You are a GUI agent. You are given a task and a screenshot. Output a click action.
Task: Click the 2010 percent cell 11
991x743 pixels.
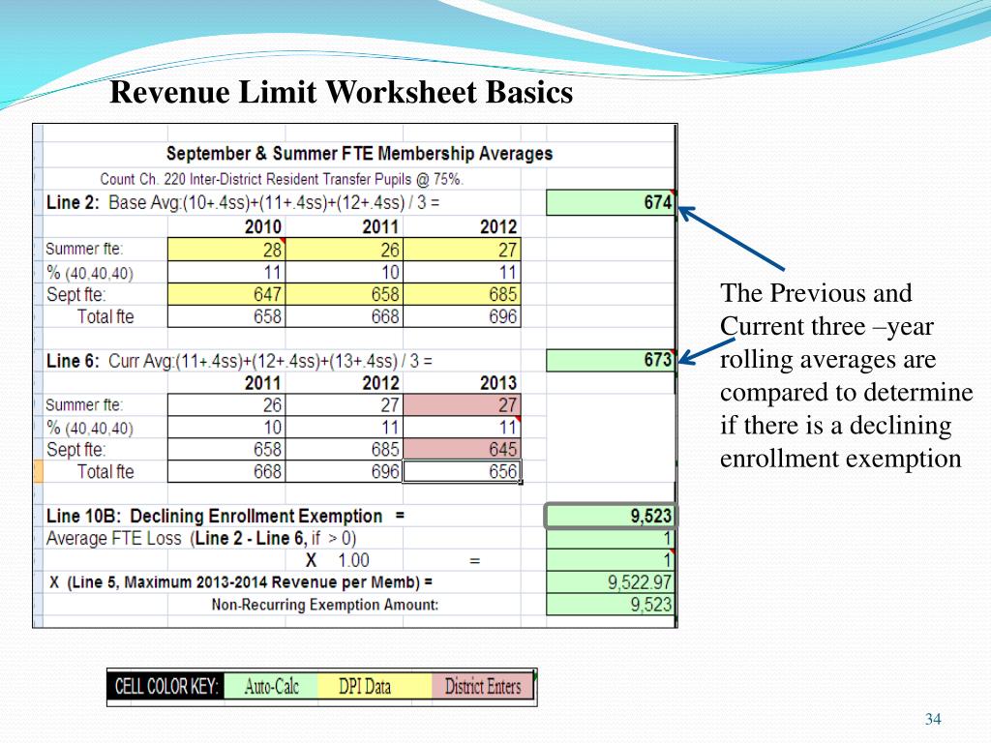(x=226, y=272)
